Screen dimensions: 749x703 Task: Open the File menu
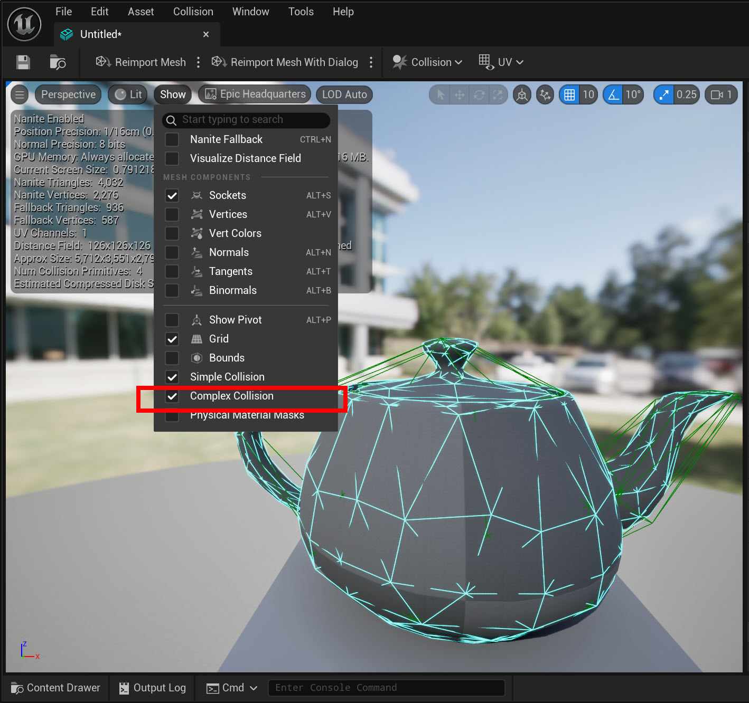click(63, 12)
